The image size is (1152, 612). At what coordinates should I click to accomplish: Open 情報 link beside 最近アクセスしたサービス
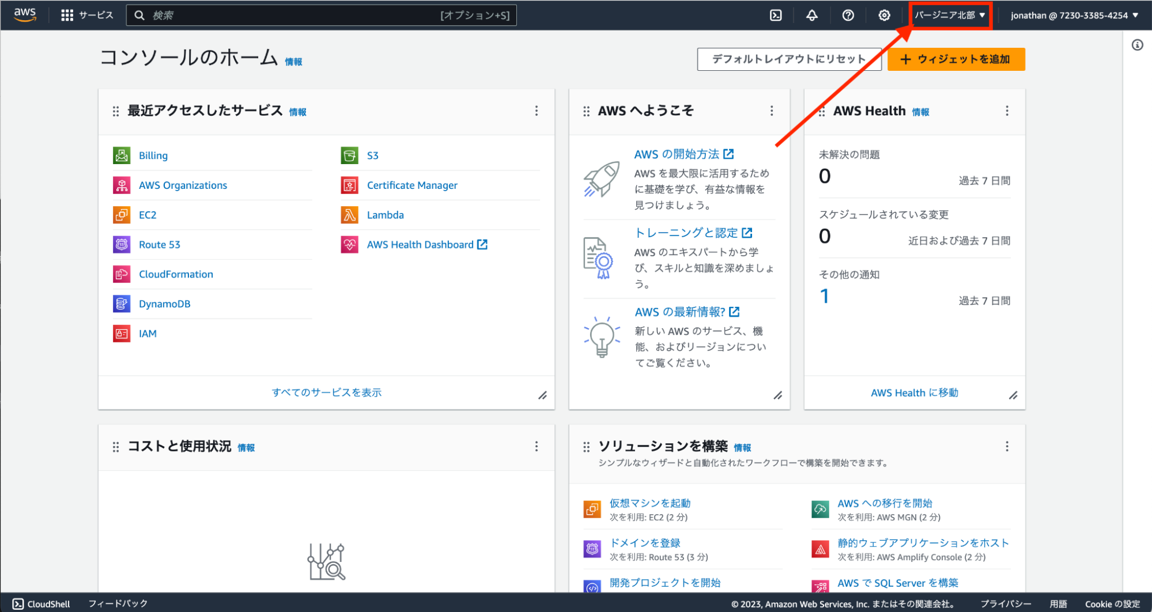[297, 112]
